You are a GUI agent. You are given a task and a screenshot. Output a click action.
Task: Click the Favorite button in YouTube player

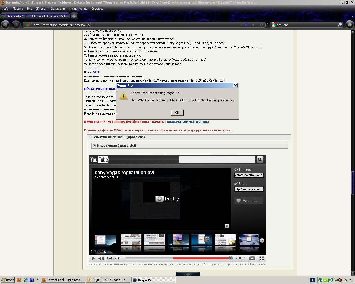(x=249, y=201)
